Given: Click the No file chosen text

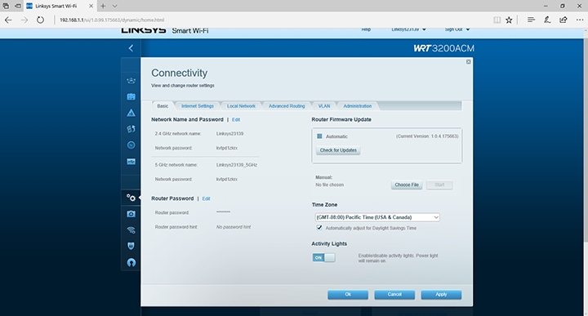Looking at the screenshot, I should pyautogui.click(x=330, y=185).
